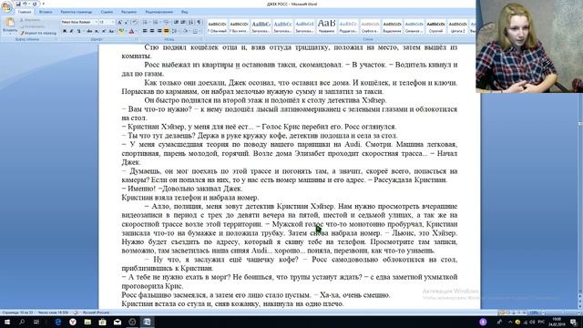Increase paragraph indent
Viewport: 583px width, 328px height.
tap(183, 22)
